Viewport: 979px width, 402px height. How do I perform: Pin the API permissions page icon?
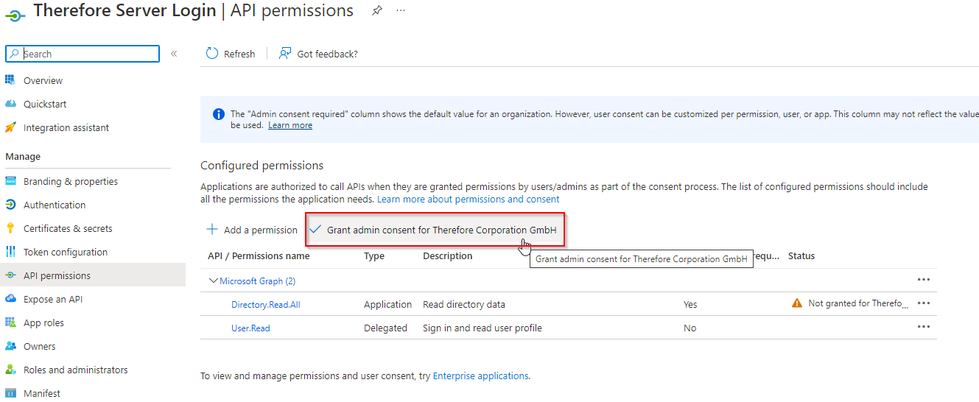point(376,11)
